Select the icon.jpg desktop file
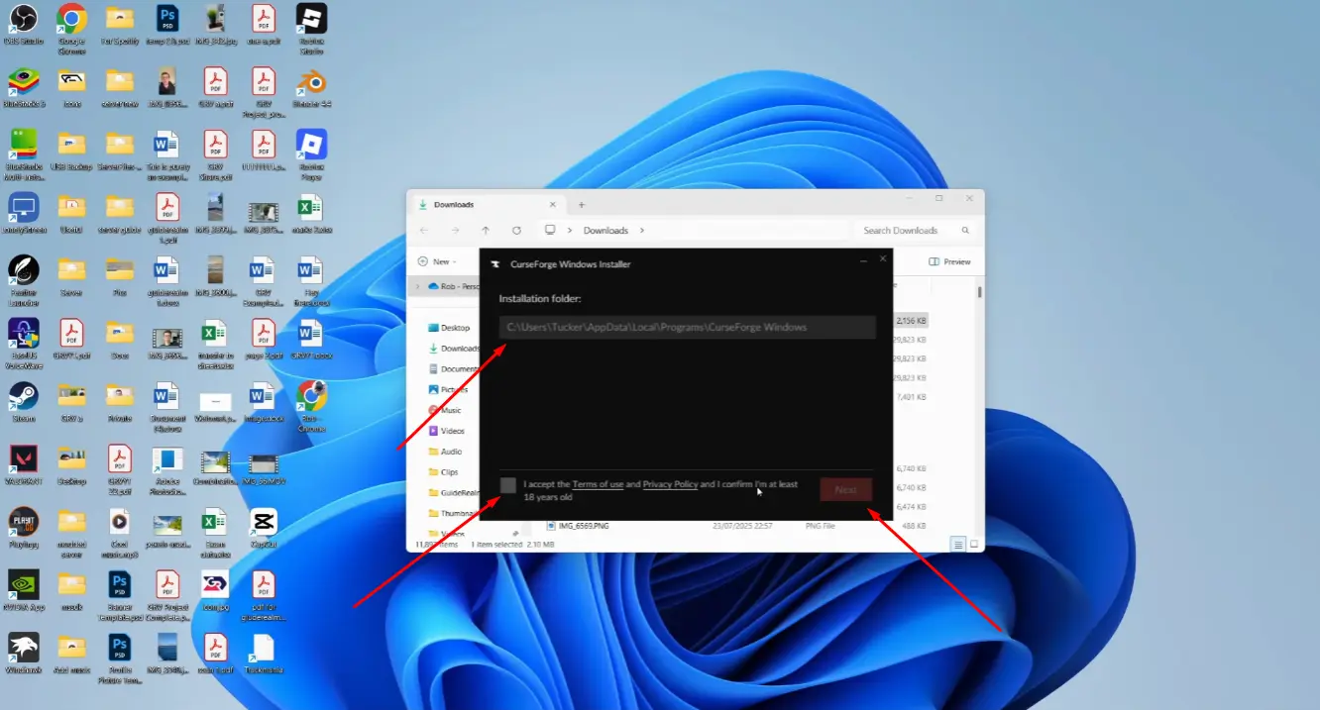This screenshot has width=1320, height=710. (215, 590)
